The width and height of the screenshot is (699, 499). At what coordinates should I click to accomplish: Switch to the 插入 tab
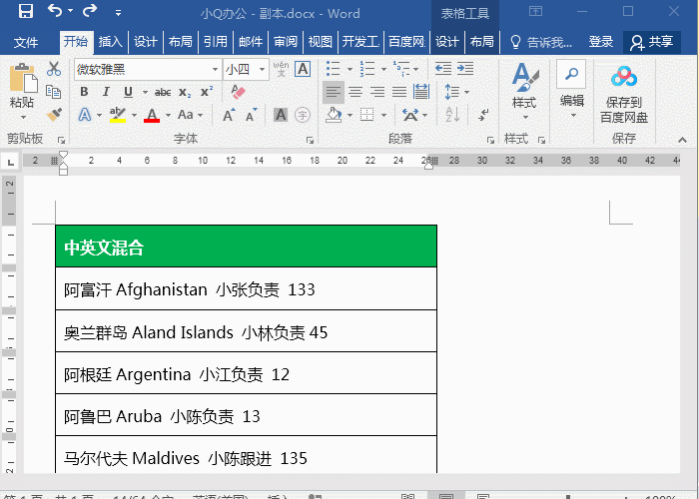click(110, 42)
